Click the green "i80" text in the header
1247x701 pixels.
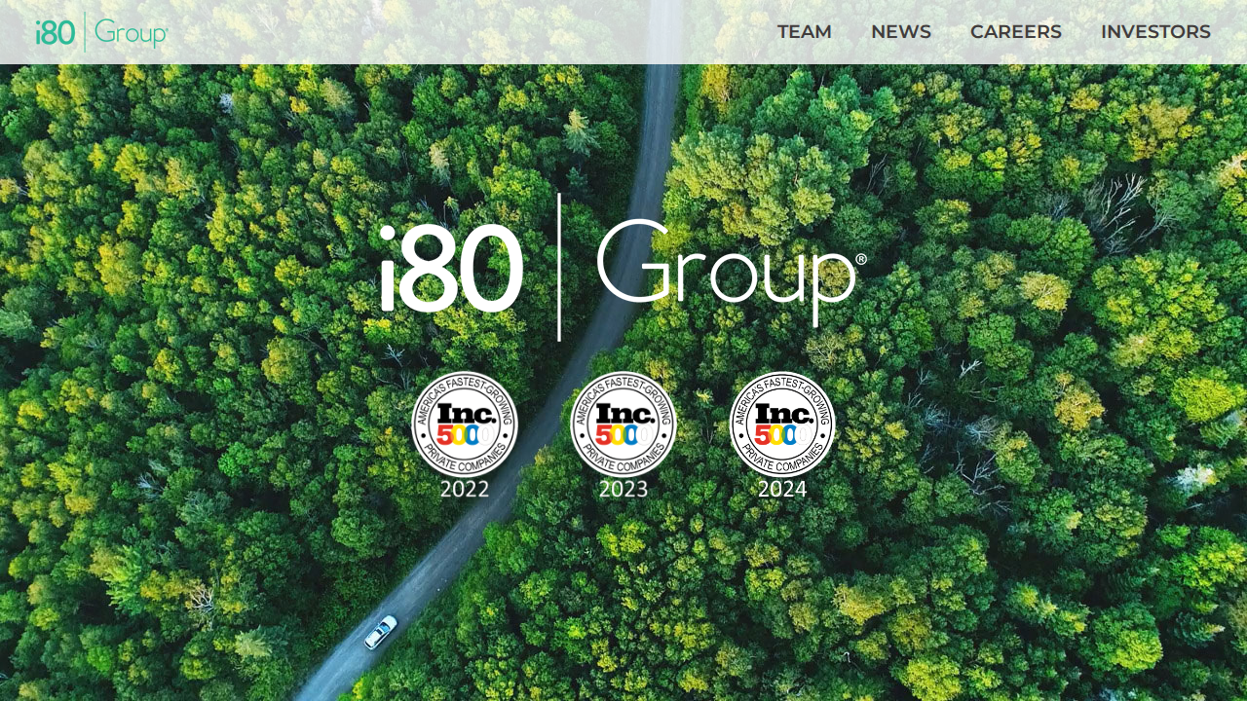[x=56, y=33]
